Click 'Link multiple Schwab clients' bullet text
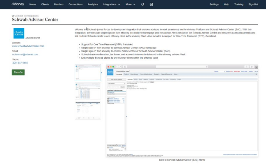The image size is (266, 168). tap(119, 58)
